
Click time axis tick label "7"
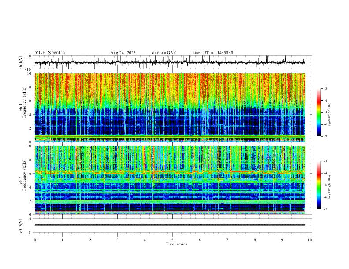coord(227,240)
